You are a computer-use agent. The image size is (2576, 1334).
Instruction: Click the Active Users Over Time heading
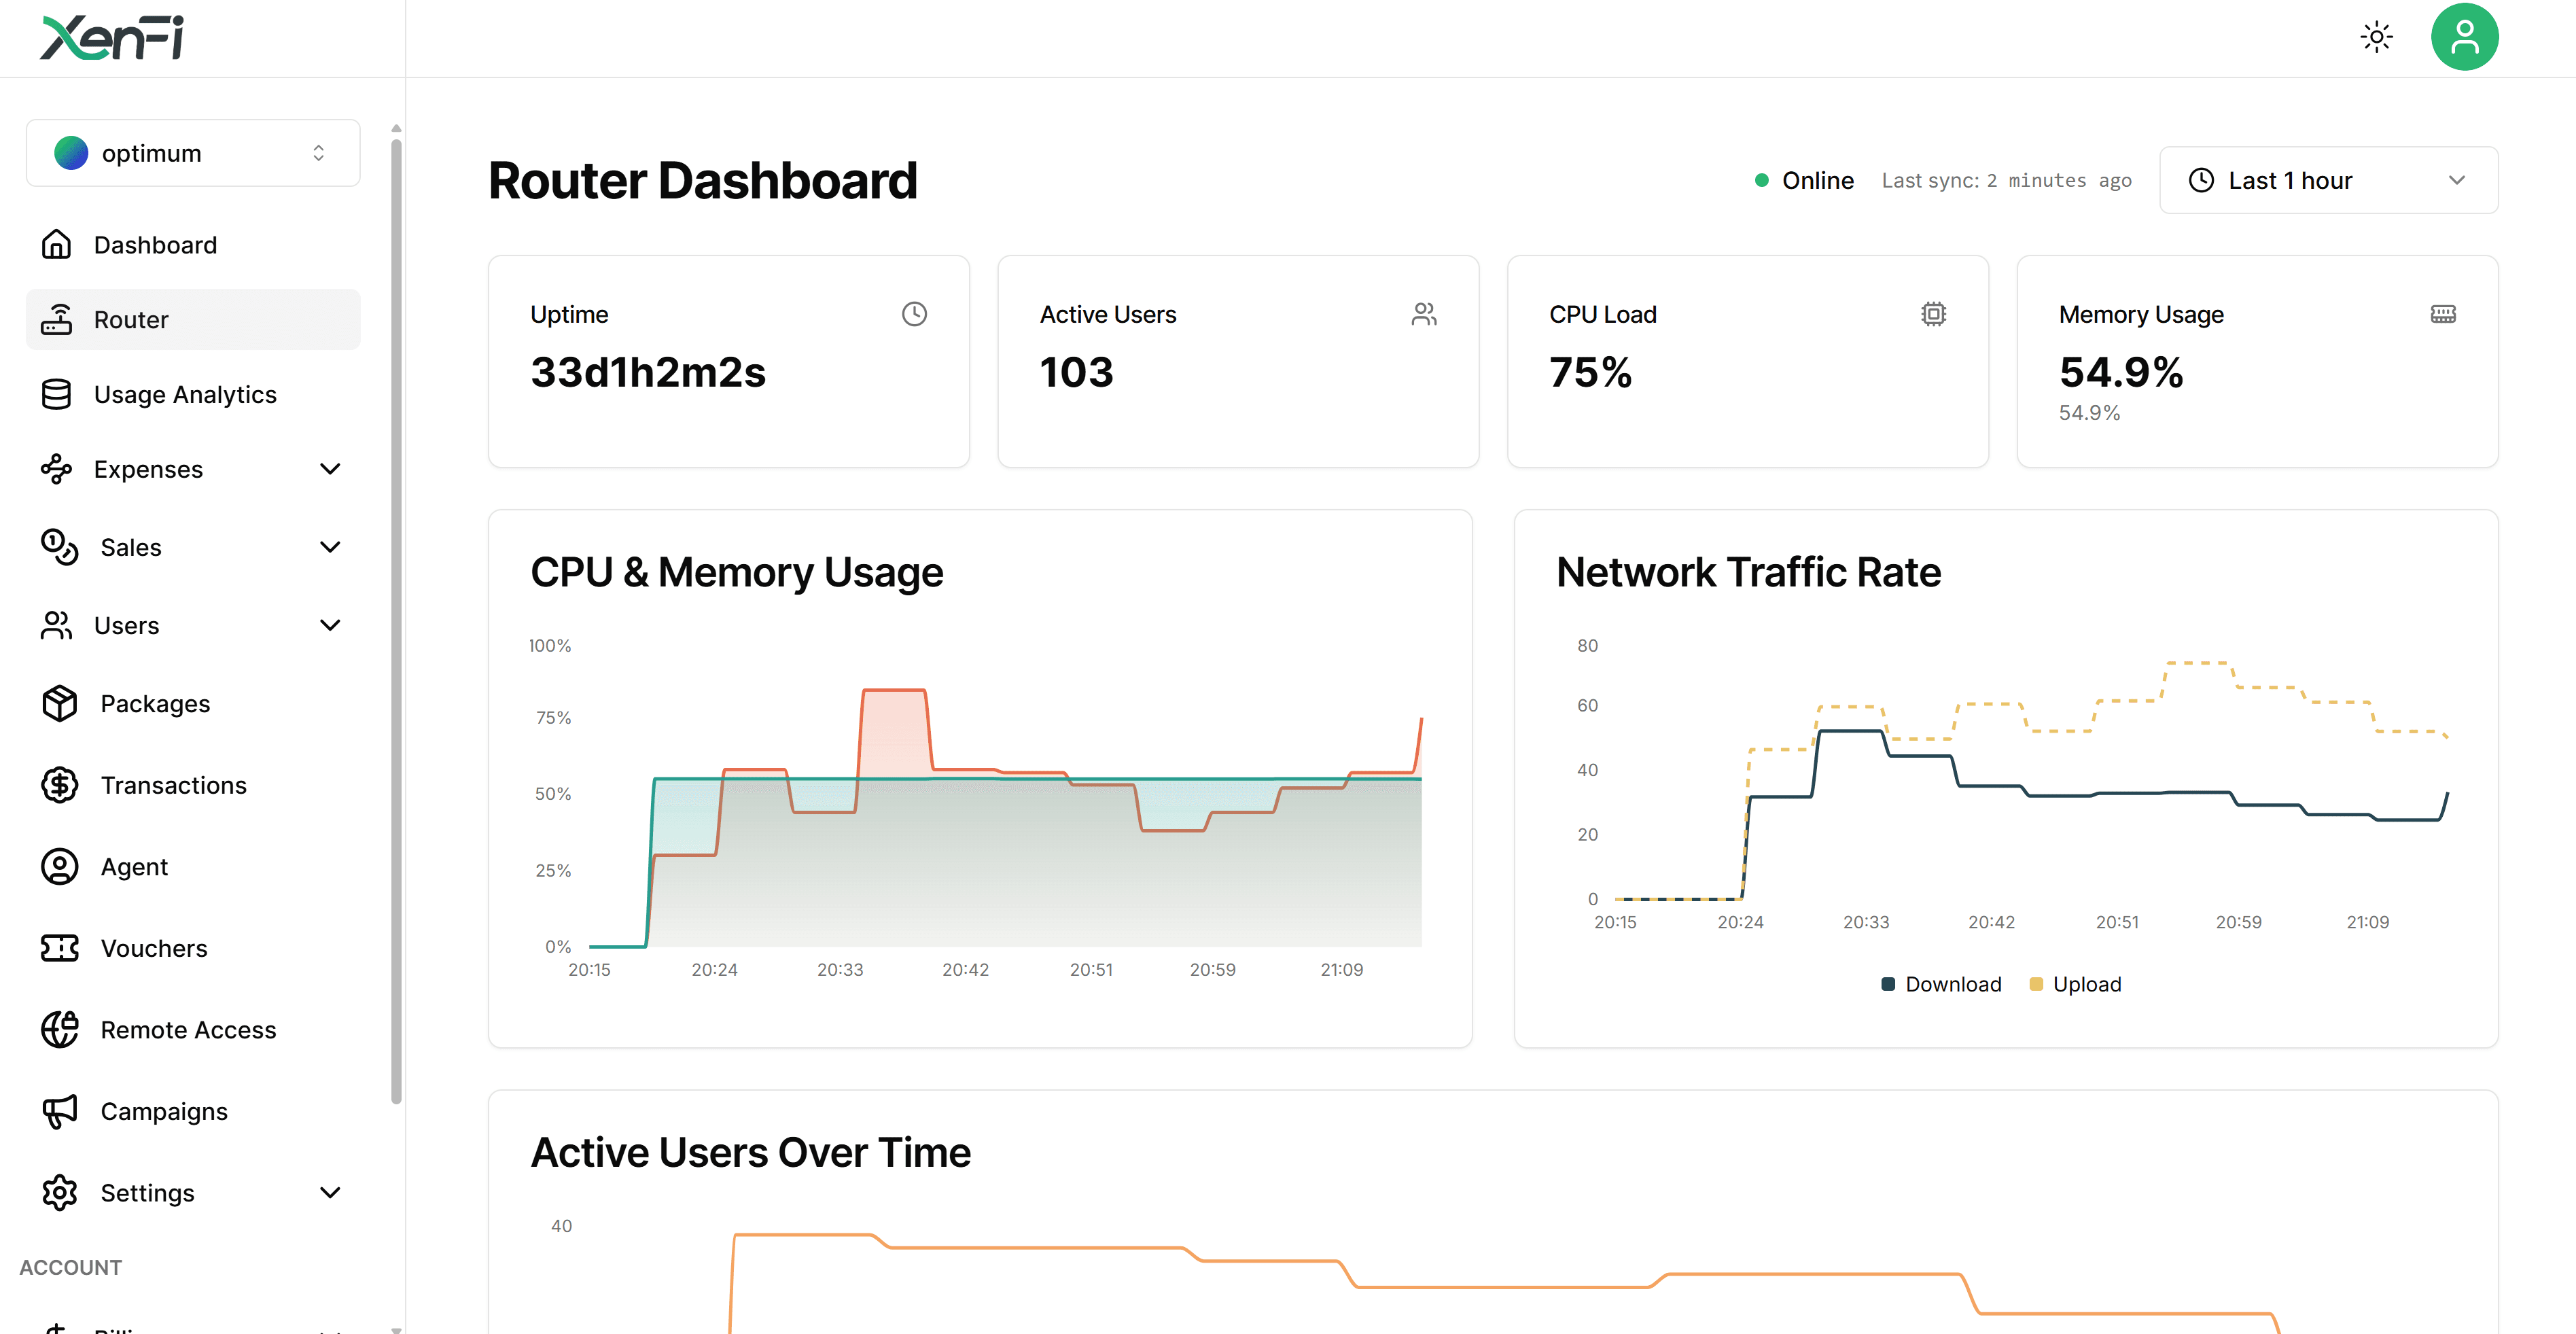750,1153
